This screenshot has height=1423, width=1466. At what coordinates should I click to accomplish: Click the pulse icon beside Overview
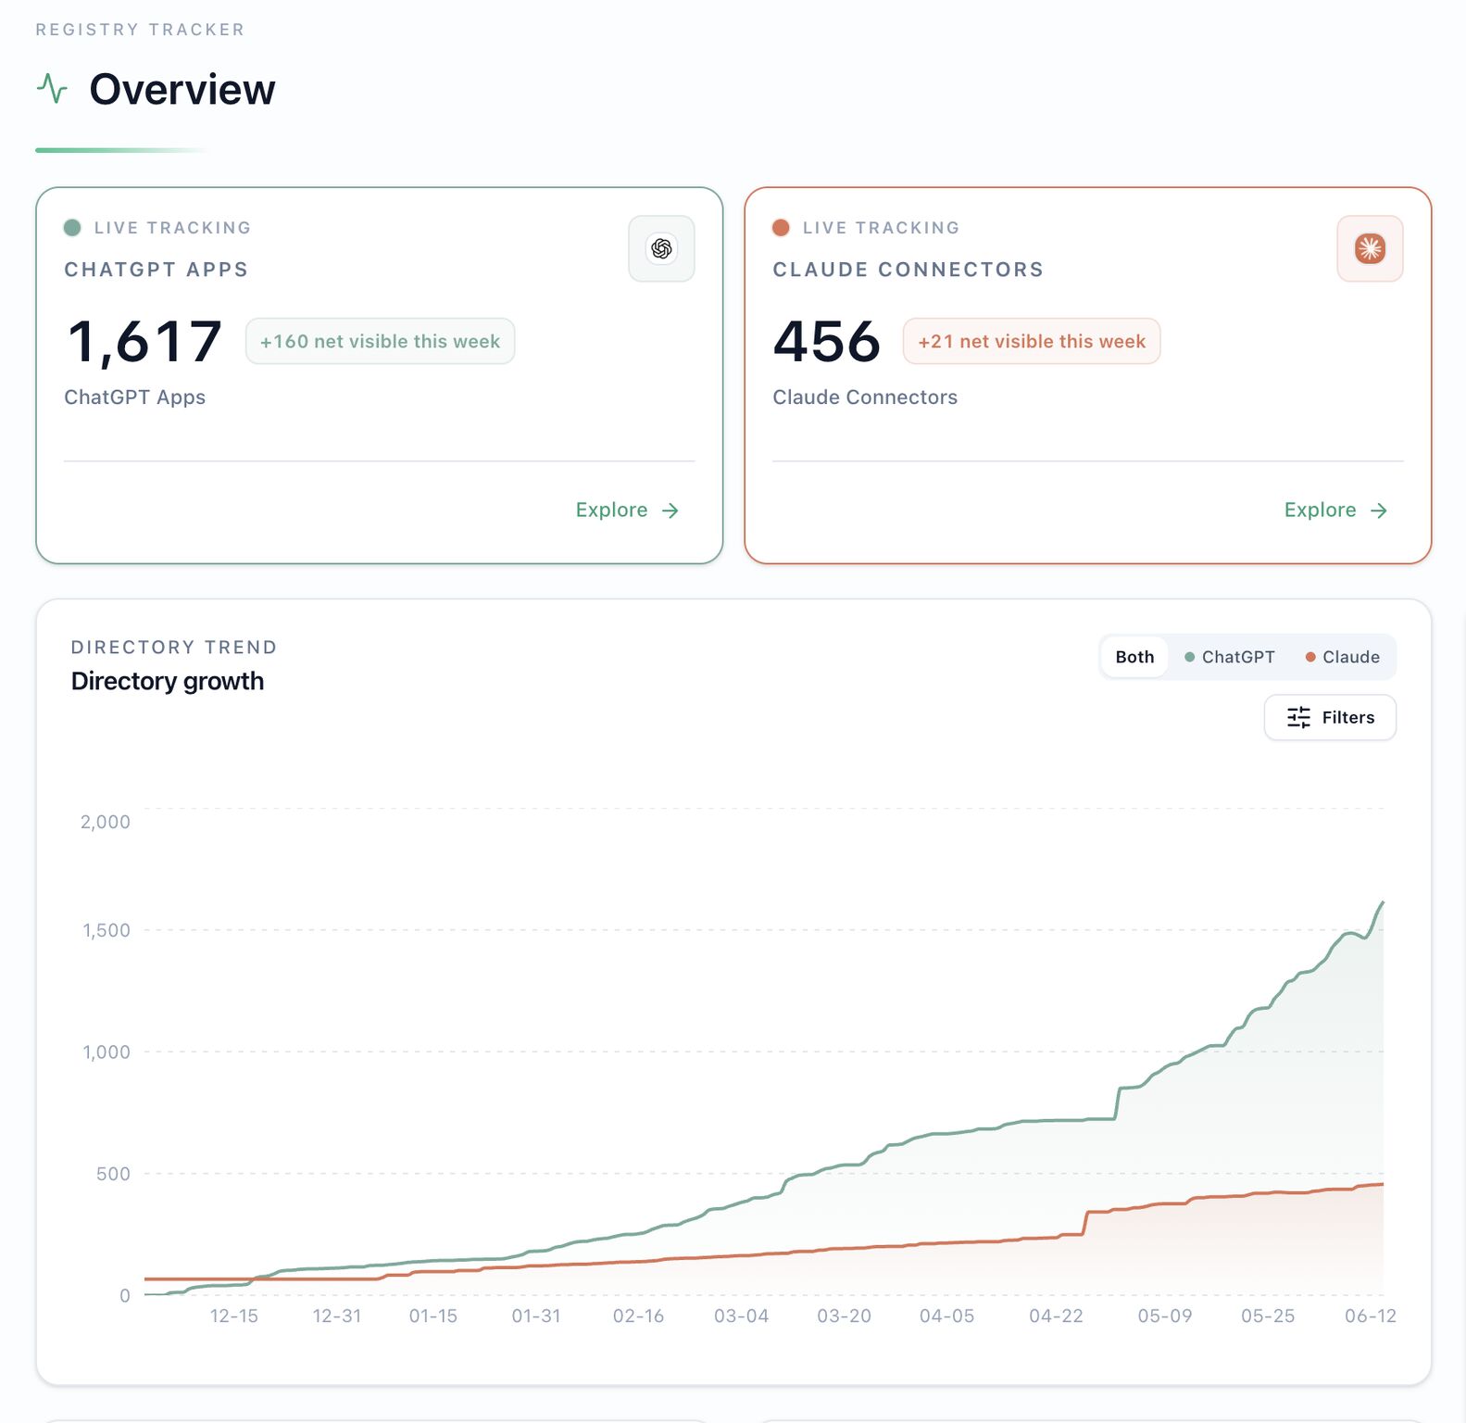click(52, 89)
